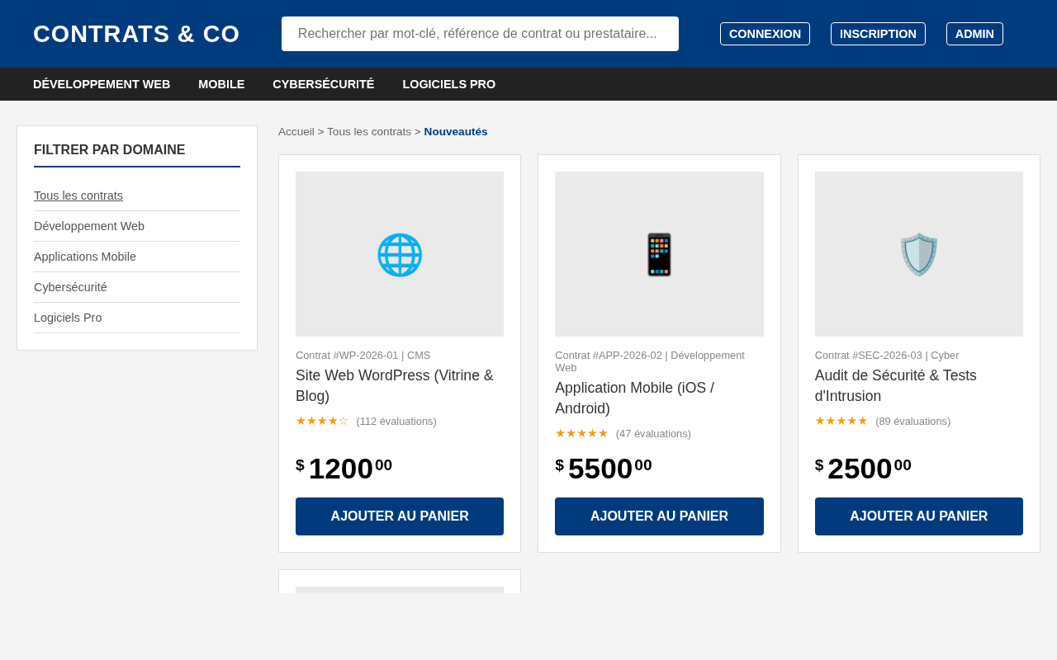Choose Tous les contrats filter link
Image resolution: width=1057 pixels, height=660 pixels.
(78, 196)
